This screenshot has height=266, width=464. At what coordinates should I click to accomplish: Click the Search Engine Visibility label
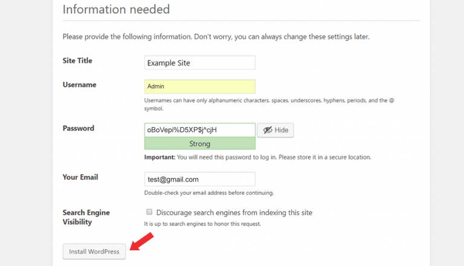tap(86, 217)
